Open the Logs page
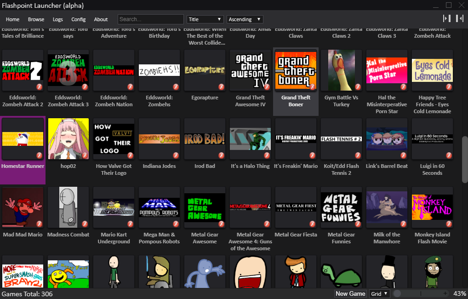 58,19
